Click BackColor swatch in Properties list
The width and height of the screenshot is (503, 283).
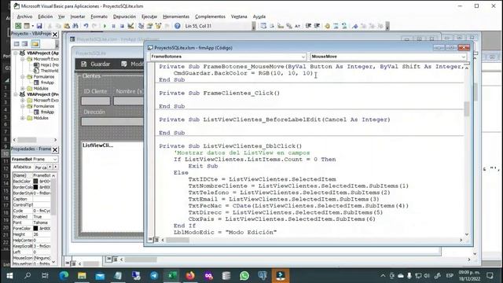coord(35,182)
